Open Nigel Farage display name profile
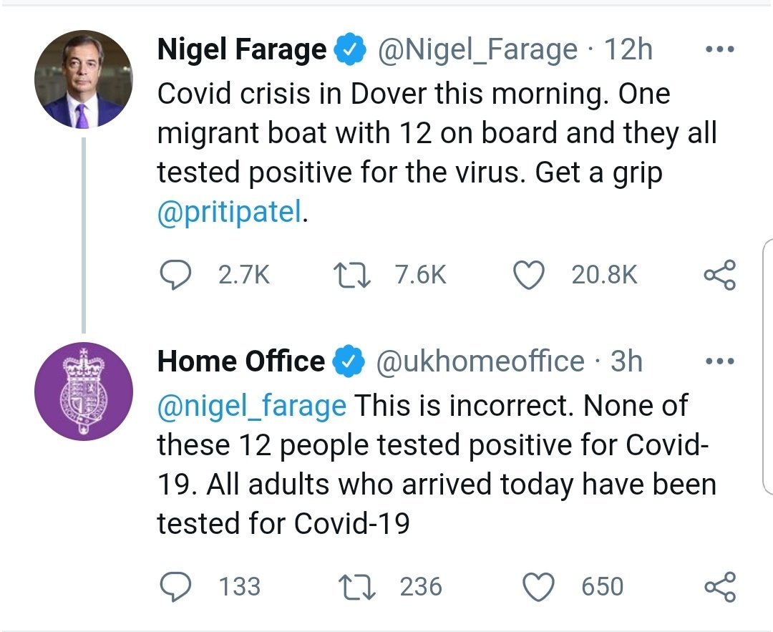The width and height of the screenshot is (773, 632). [x=241, y=50]
